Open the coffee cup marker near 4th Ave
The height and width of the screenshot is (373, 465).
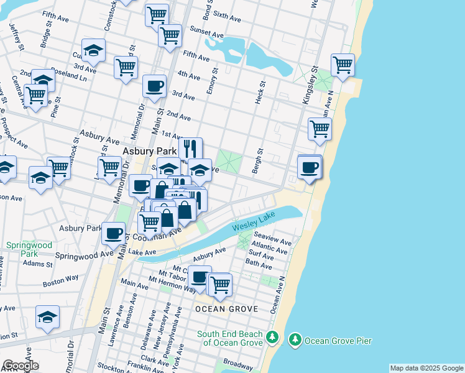[x=154, y=86]
